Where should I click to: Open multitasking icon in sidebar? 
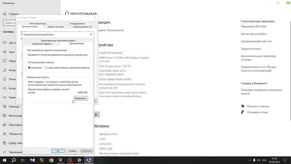click(x=5, y=115)
